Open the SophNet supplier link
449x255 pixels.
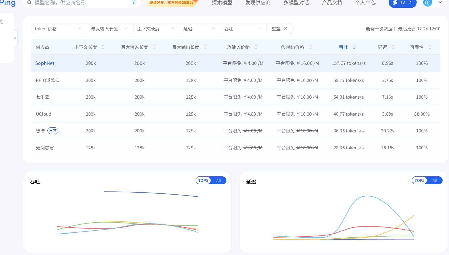(x=45, y=63)
